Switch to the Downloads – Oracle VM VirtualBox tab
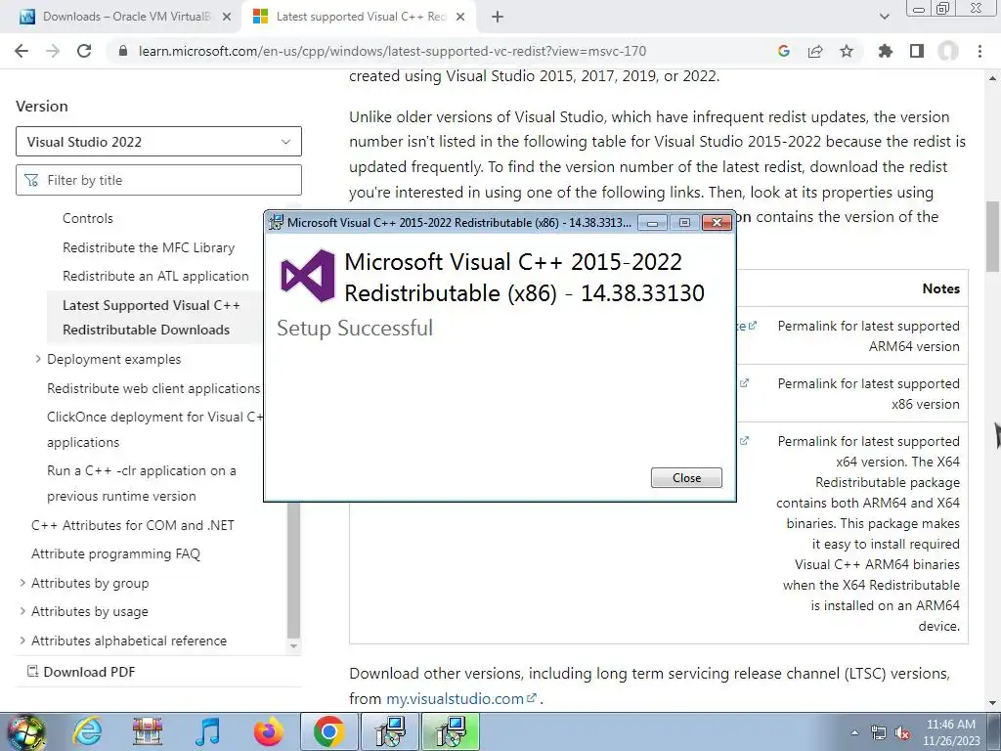Screen dimensions: 1001x751 tap(126, 17)
